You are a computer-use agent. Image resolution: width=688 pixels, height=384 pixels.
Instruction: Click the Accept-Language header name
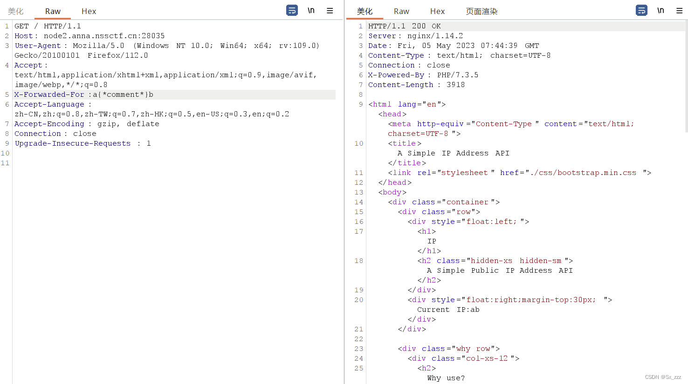click(49, 104)
